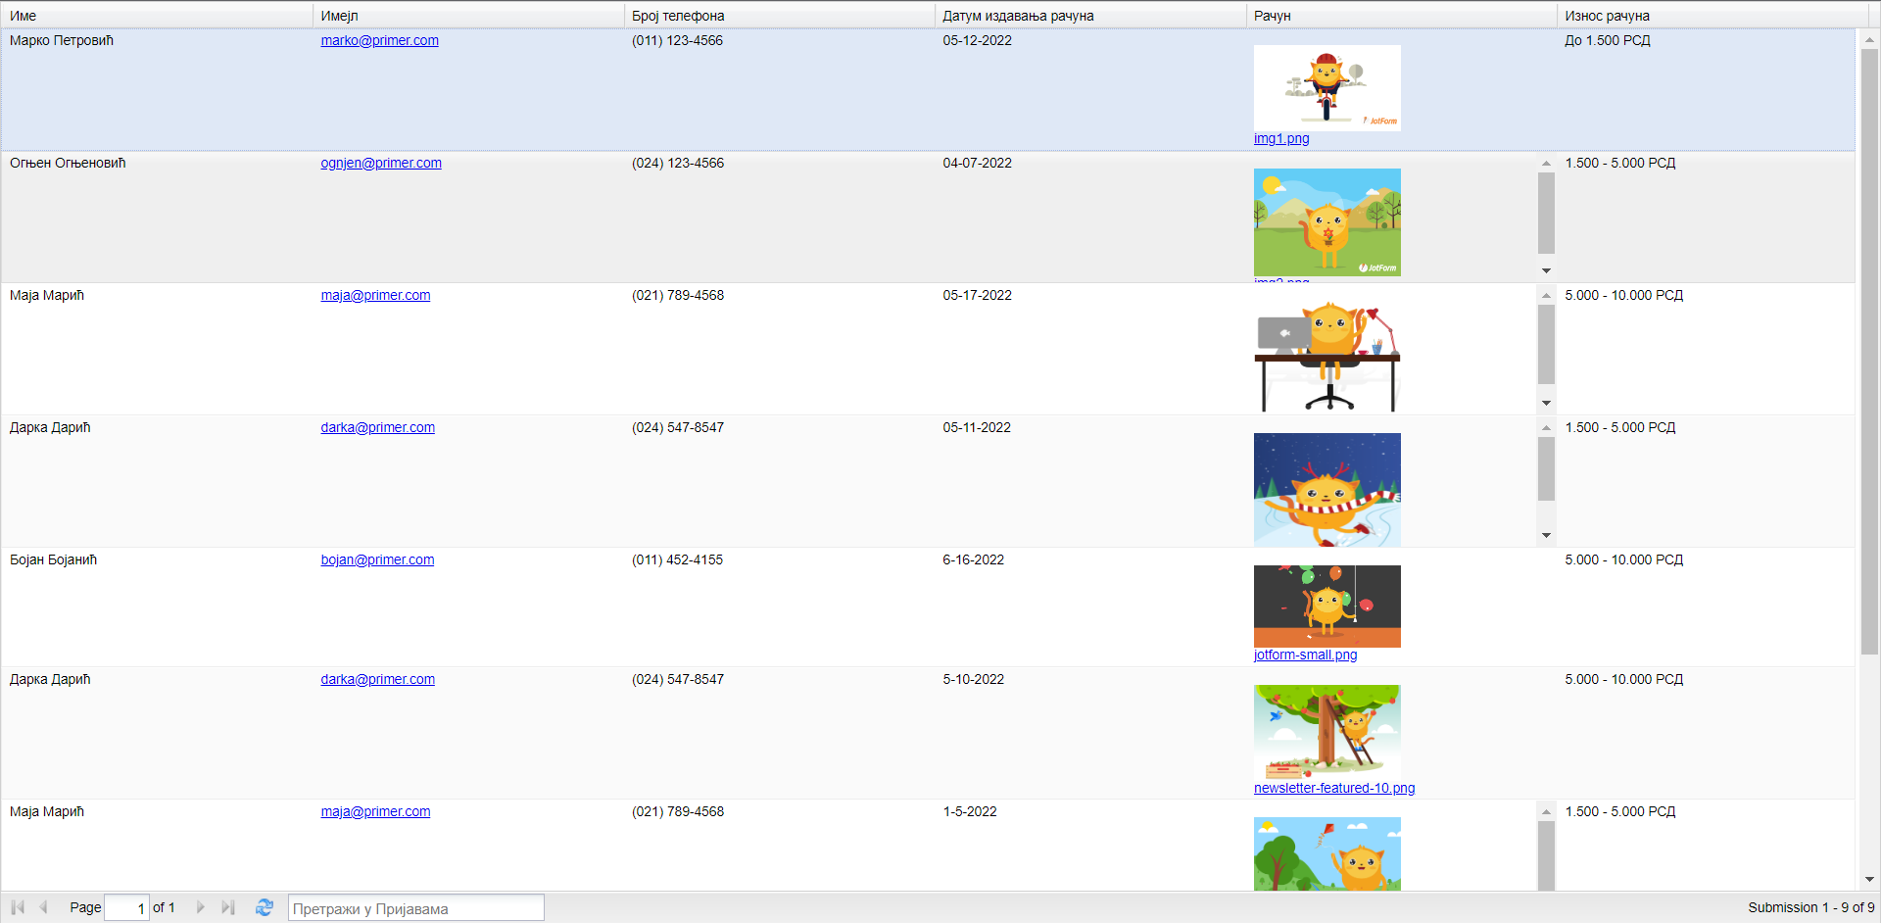Click receipt scroll-down arrow in 05-17-2022 row
Screen dimensions: 1881x923
coord(1546,403)
